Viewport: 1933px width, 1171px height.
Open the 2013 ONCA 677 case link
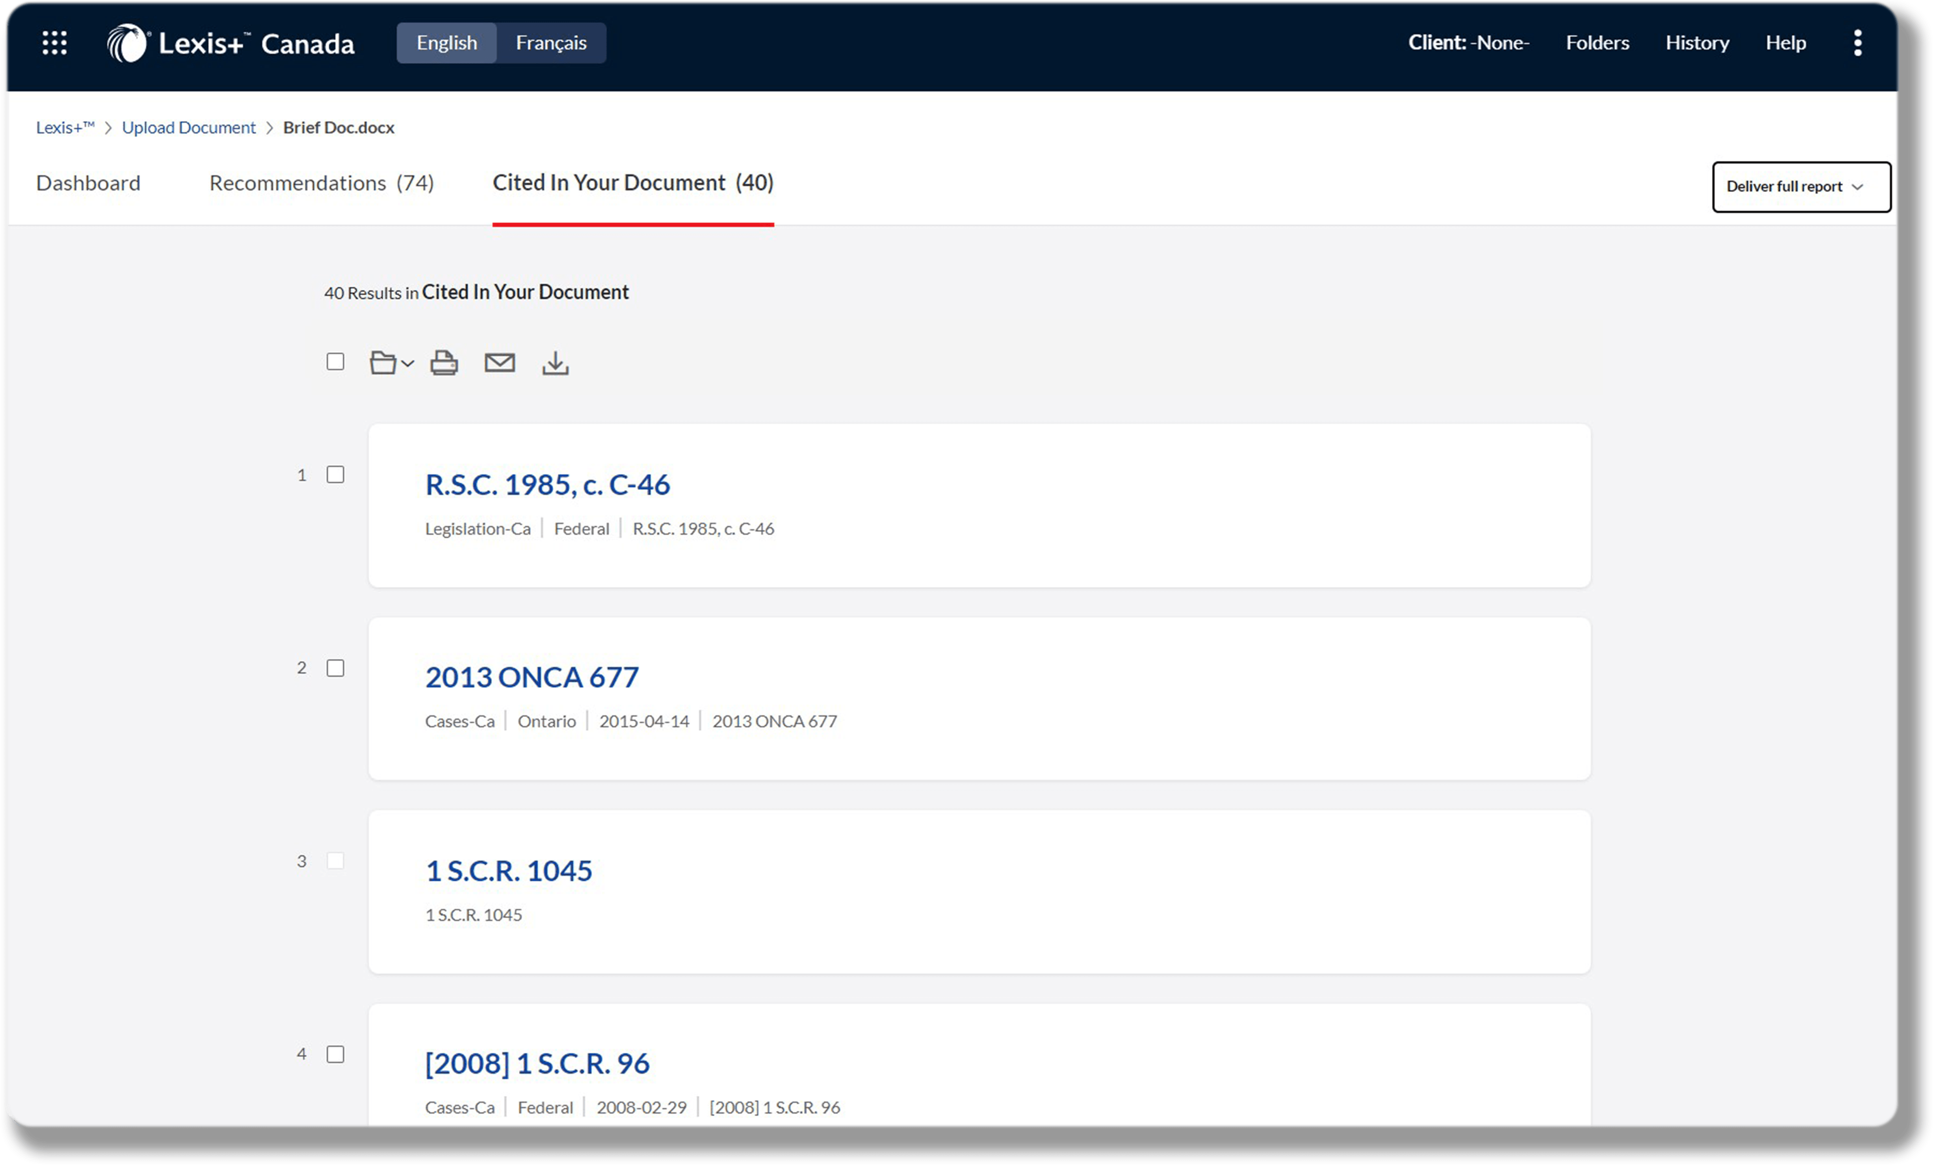click(532, 677)
